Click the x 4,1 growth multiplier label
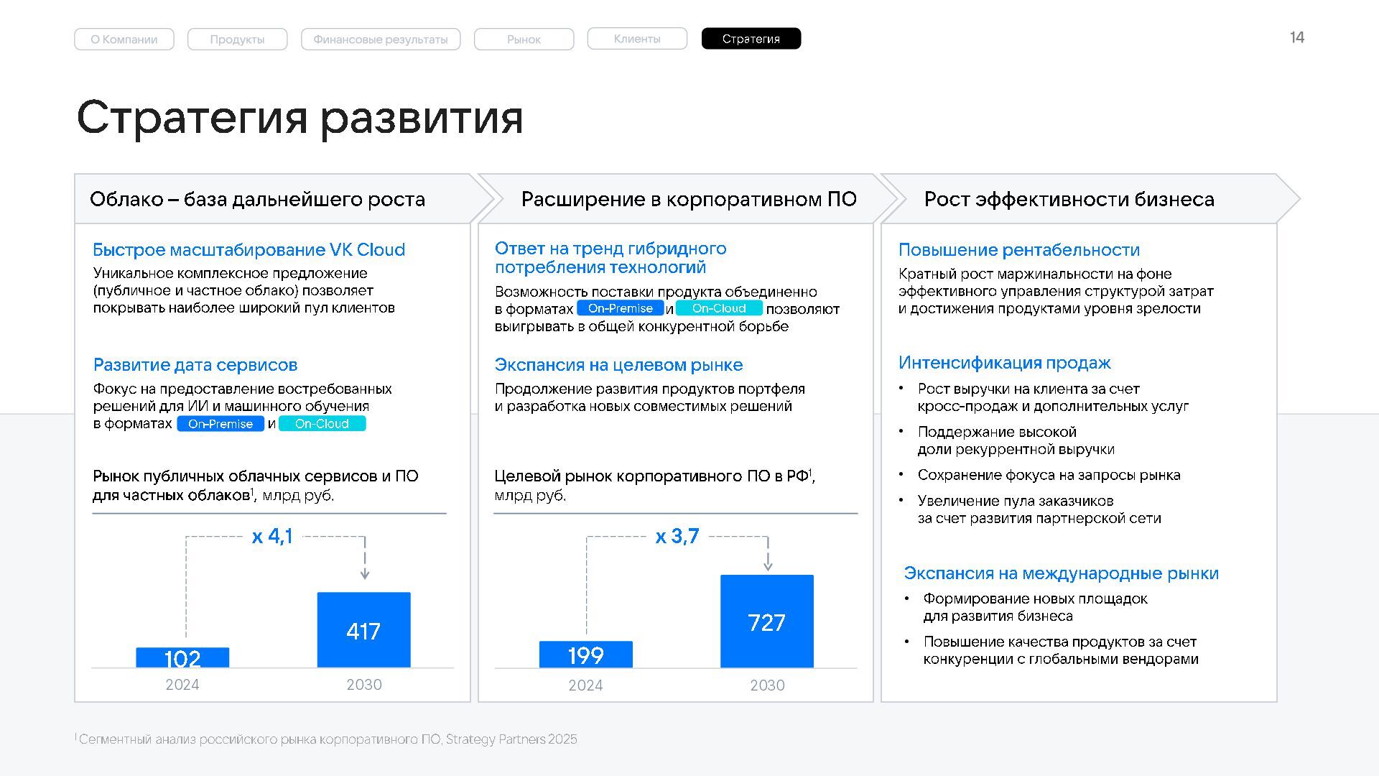Image resolution: width=1379 pixels, height=776 pixels. [x=272, y=537]
